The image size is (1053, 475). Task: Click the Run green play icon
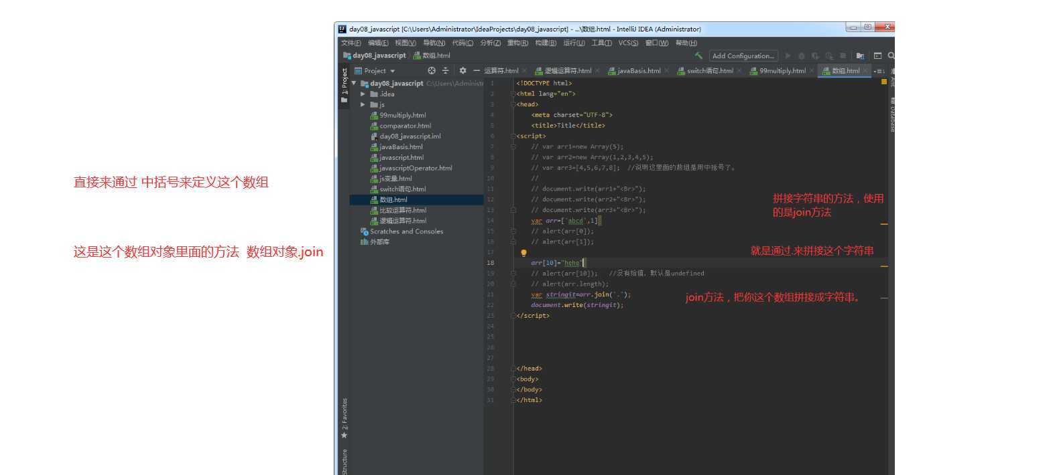[x=788, y=56]
